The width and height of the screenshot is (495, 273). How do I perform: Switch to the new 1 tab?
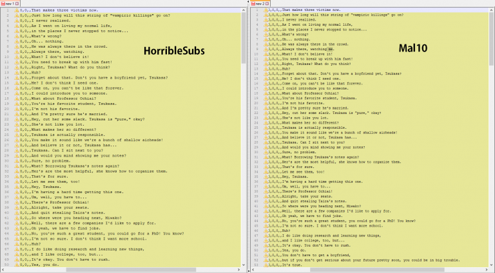tap(10, 3)
